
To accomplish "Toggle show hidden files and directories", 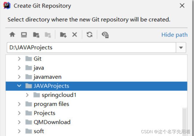I will point(105,35).
